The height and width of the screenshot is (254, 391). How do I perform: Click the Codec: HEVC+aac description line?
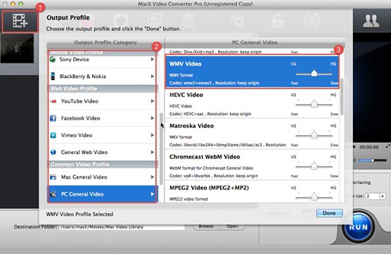pos(210,114)
